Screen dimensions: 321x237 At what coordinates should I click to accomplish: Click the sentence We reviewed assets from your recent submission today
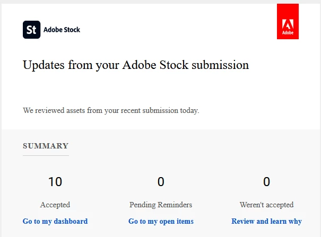[x=111, y=110]
